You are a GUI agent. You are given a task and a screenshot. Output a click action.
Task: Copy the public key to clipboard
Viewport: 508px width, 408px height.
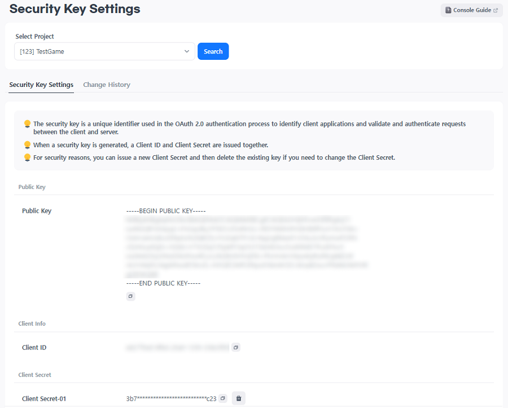(130, 296)
